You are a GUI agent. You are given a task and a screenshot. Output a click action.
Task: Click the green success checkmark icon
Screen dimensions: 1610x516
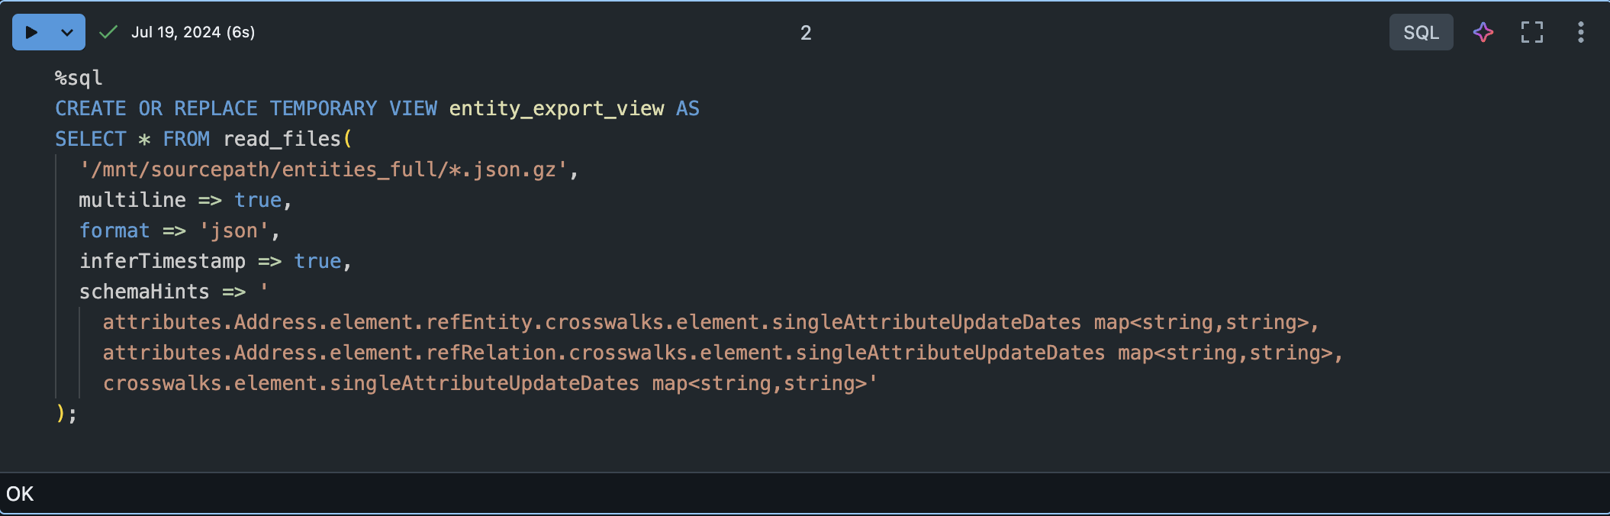coord(108,32)
